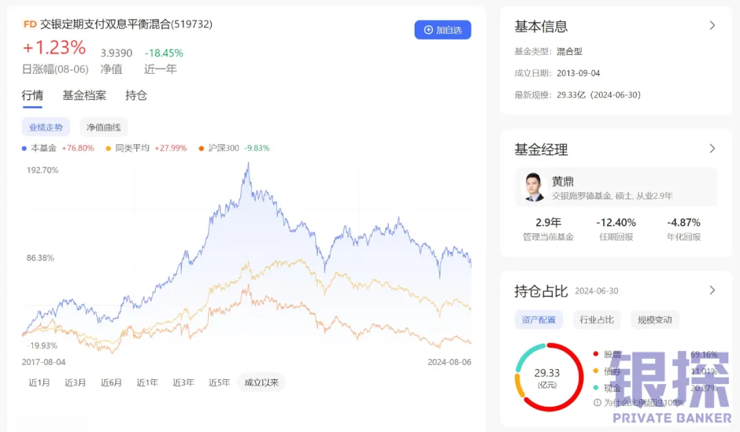This screenshot has width=740, height=432.
Task: Click the 管理当前基金 2.9年 value
Action: pyautogui.click(x=548, y=222)
